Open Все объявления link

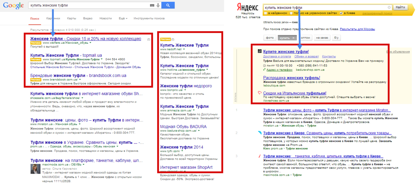(398, 52)
